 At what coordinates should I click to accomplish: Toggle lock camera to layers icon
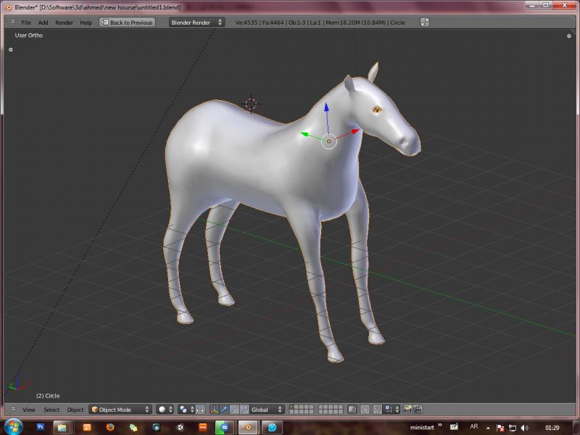(x=352, y=410)
